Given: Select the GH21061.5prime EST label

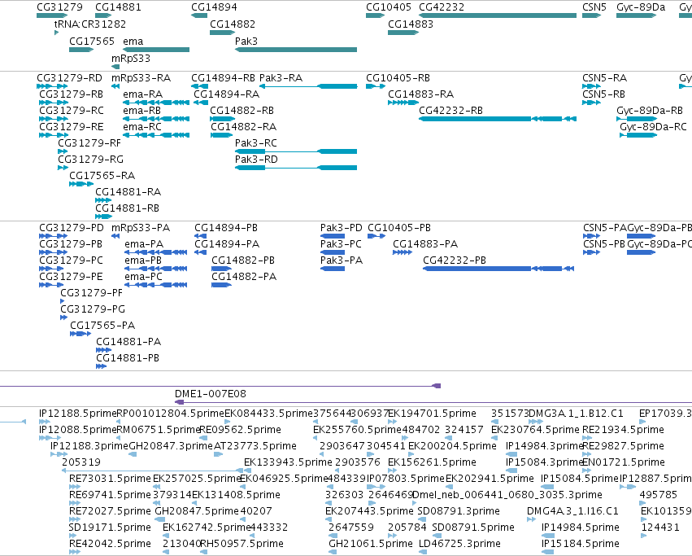Looking at the screenshot, I should click(x=371, y=544).
